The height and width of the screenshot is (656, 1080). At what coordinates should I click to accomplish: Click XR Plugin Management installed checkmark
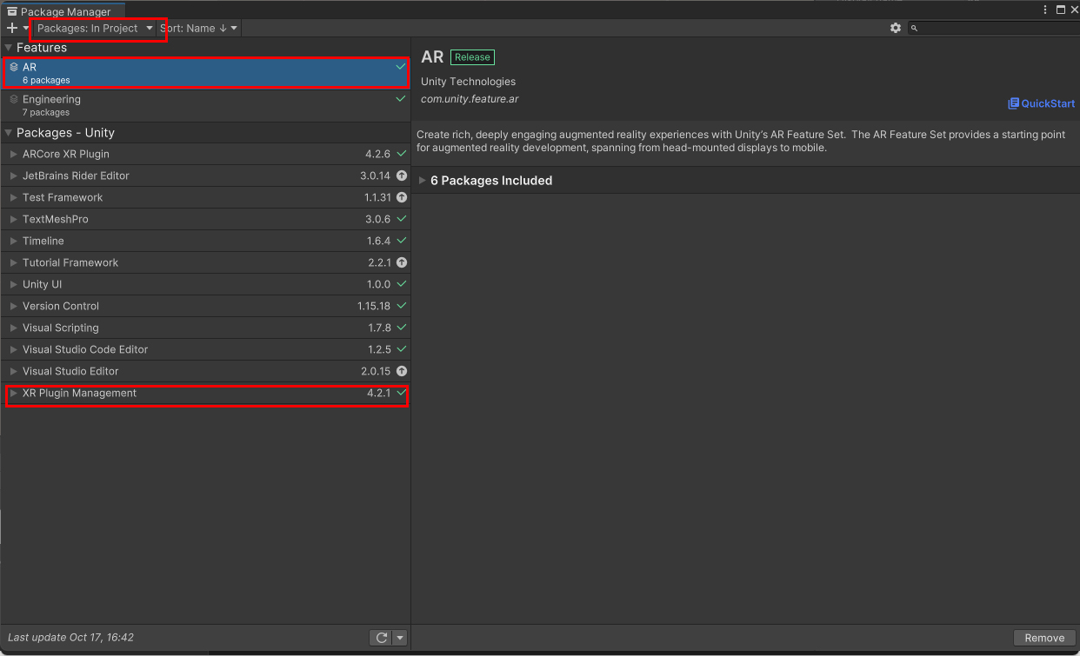[401, 392]
